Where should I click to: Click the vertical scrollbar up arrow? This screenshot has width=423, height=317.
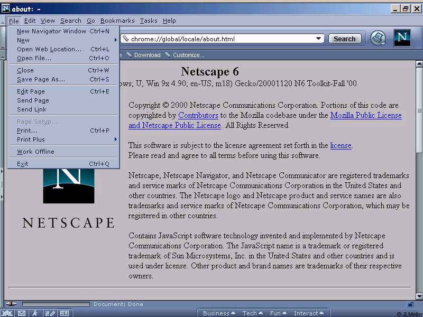click(419, 64)
